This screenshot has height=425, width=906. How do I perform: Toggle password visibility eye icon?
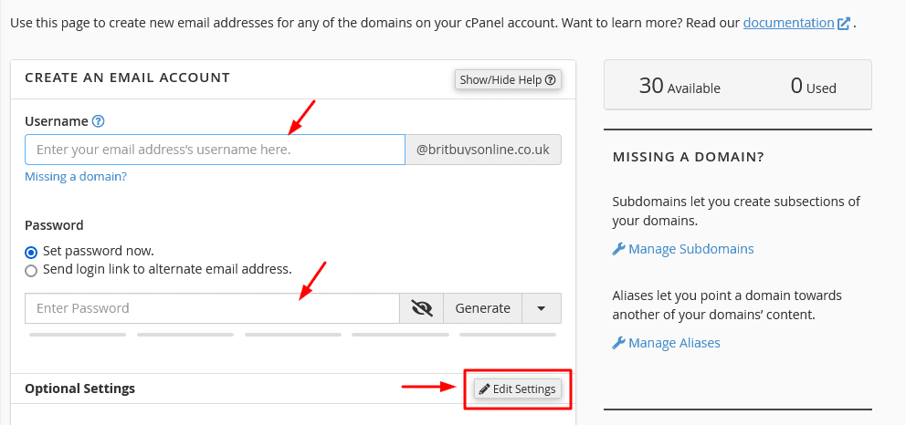tap(421, 308)
